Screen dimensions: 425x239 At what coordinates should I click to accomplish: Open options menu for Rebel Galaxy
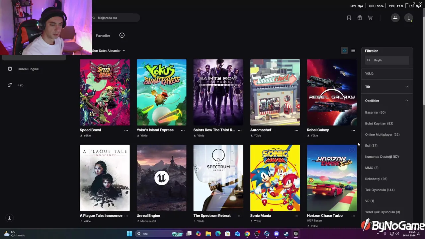[353, 130]
